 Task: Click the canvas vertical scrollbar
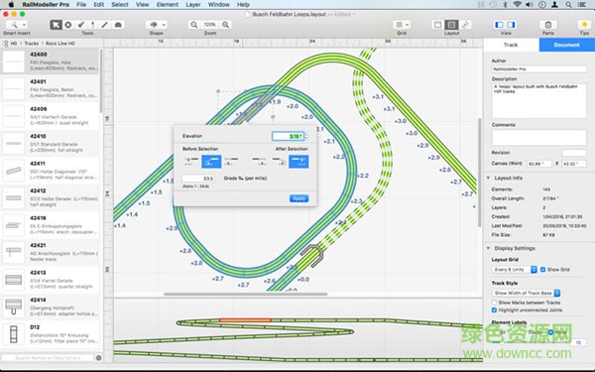(480, 173)
